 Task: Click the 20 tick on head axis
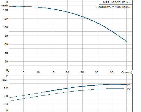coord(6,62)
